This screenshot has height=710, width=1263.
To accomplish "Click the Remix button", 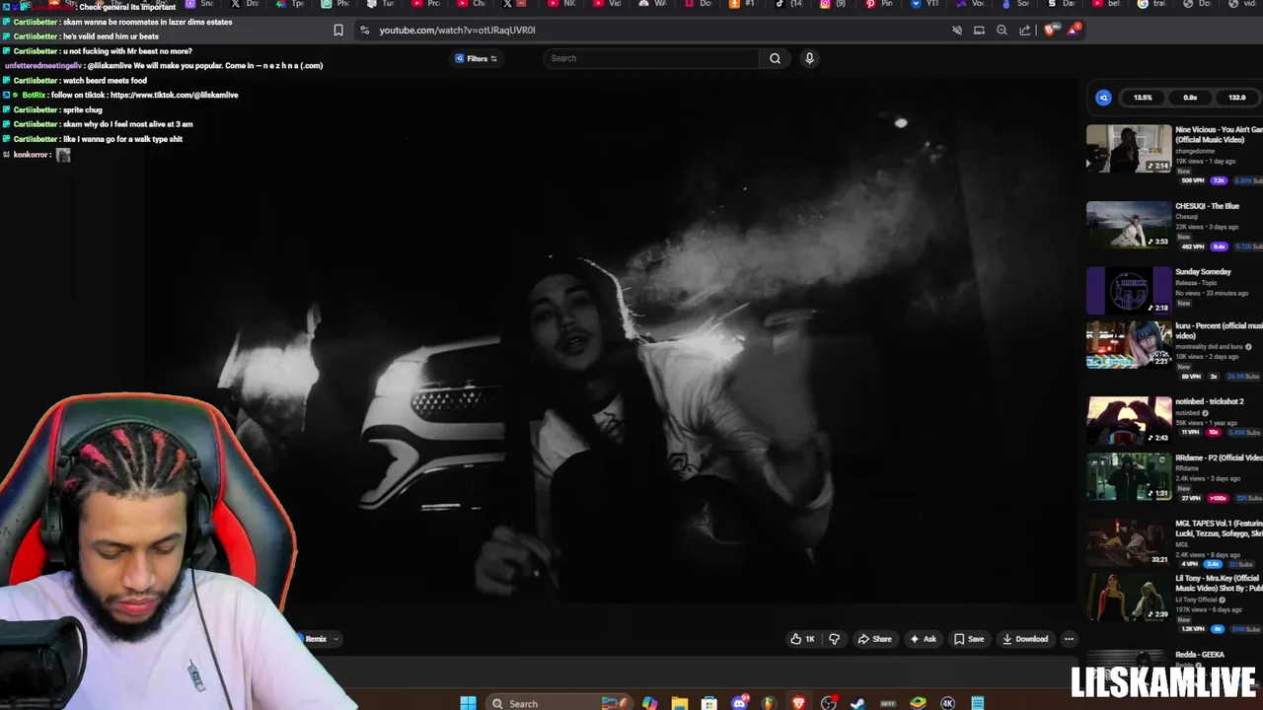I will [313, 639].
